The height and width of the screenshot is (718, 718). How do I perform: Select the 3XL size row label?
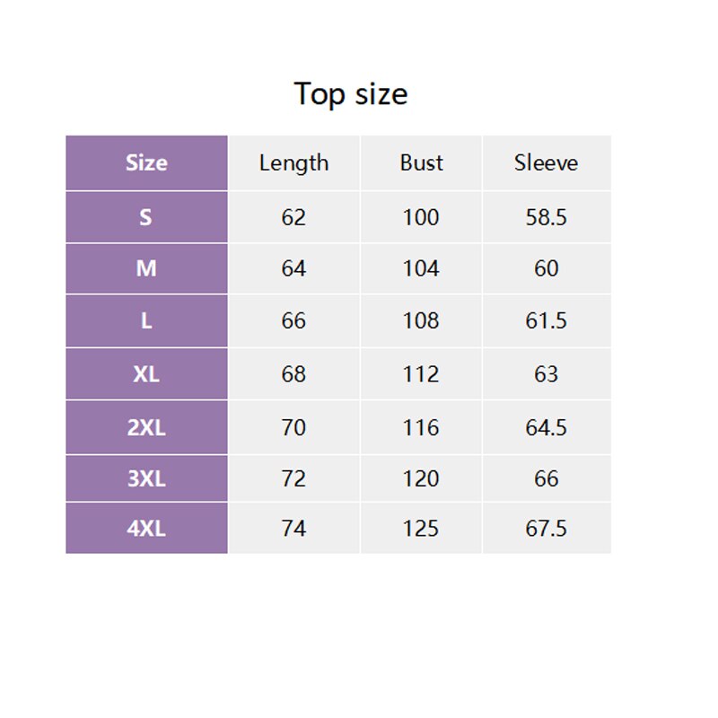tap(146, 478)
